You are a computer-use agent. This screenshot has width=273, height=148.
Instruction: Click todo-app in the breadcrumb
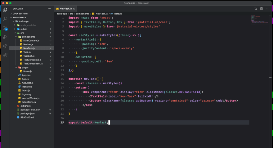[62, 14]
